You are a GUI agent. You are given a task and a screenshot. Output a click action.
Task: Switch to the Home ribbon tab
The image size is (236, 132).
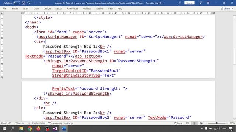point(15,8)
